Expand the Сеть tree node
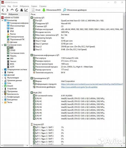Viewport: 126px width, 148px height. pos(2,83)
